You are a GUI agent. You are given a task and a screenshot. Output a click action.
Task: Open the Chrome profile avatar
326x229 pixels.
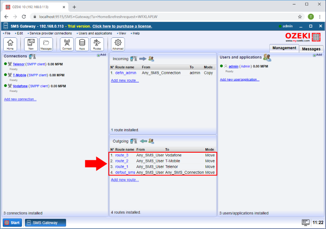click(311, 17)
